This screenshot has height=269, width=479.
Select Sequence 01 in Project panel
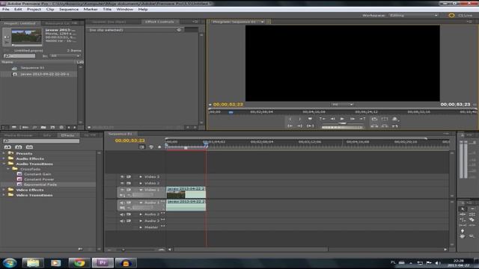click(x=32, y=68)
